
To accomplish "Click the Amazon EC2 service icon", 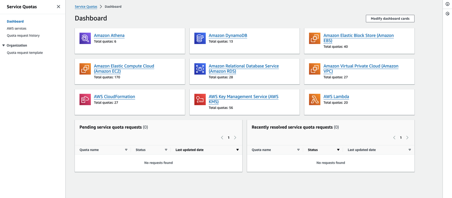I will 85,69.
